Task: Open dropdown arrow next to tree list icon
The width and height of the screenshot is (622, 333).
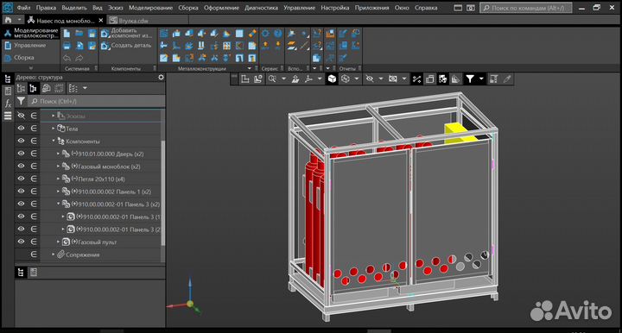Action: [x=85, y=88]
